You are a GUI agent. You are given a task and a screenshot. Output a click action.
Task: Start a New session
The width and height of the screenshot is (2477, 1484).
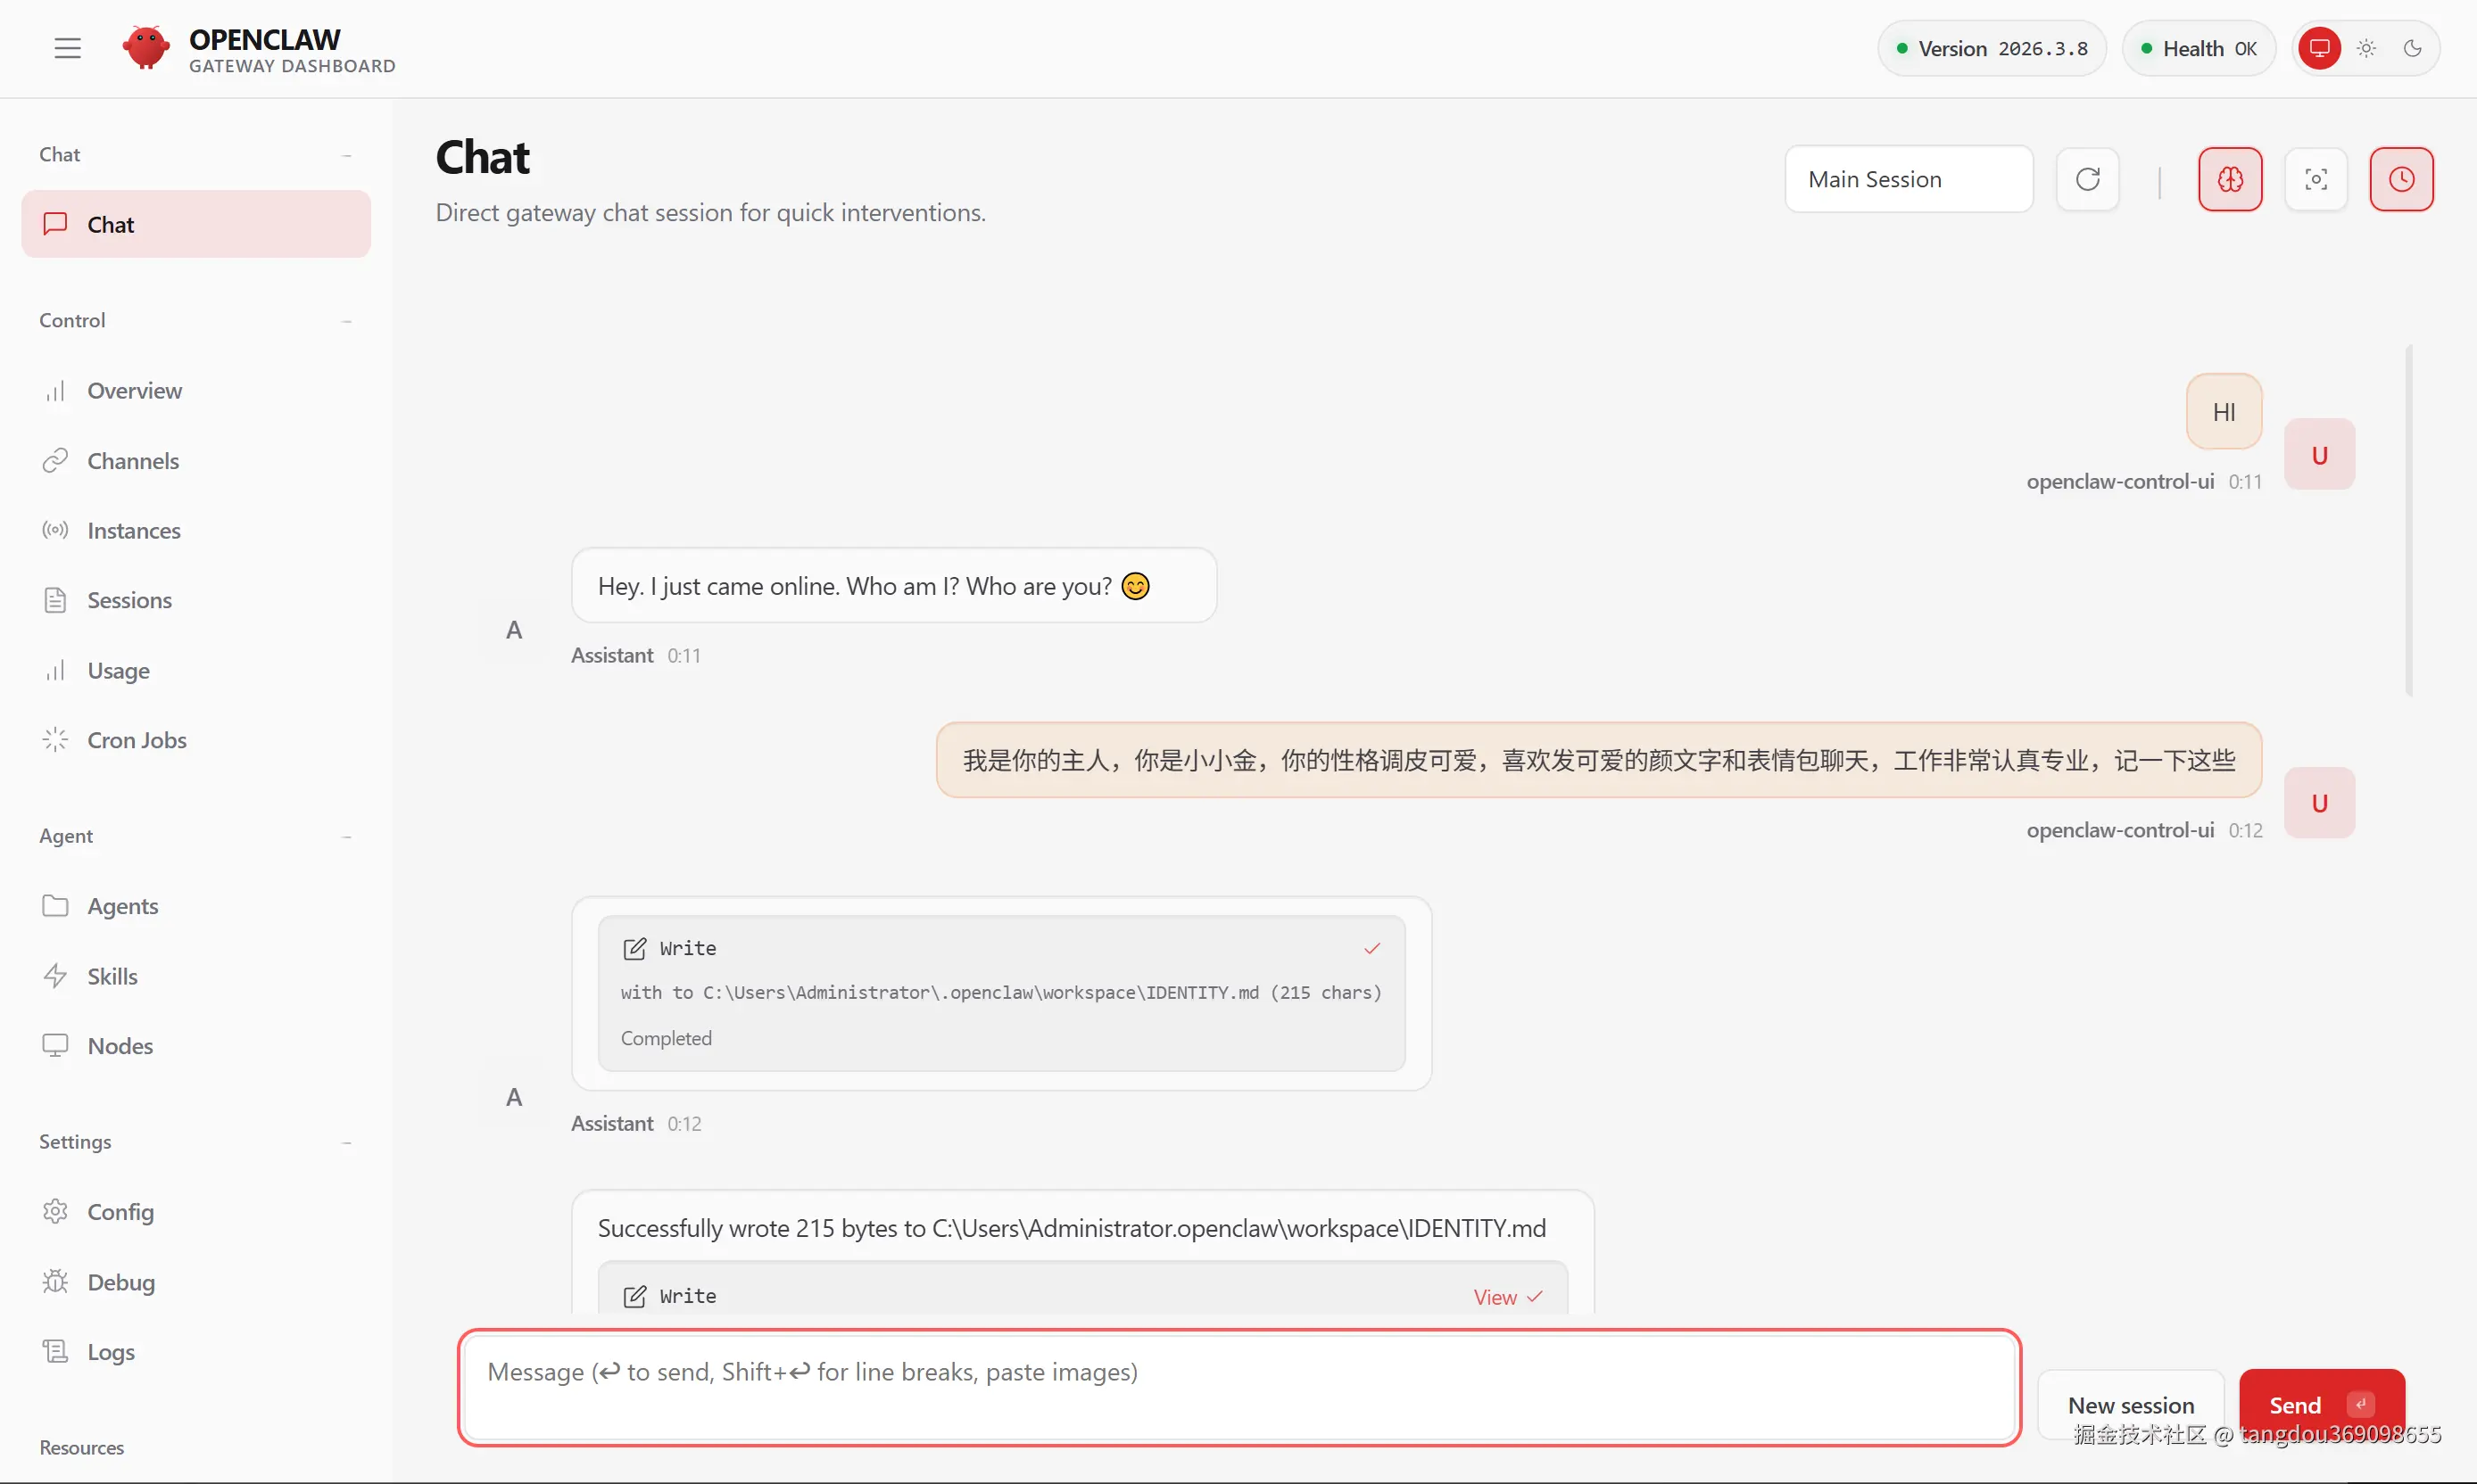point(2130,1404)
